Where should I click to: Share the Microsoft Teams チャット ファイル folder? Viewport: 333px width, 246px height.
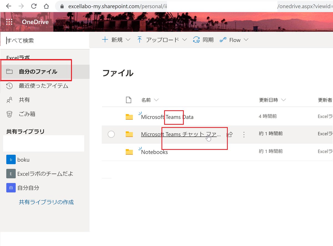click(230, 134)
